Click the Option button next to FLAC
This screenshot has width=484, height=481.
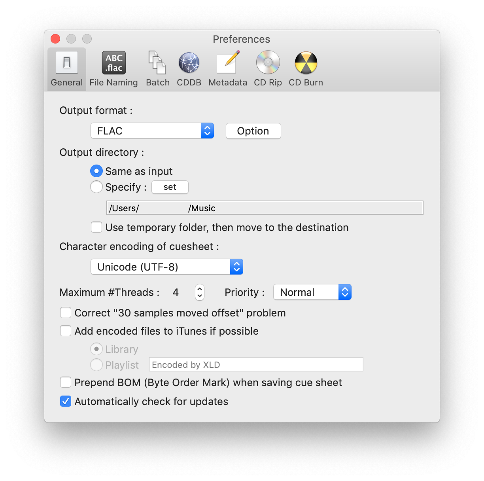tap(253, 131)
